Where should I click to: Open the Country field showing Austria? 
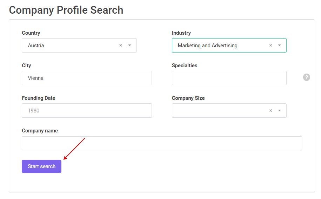(79, 46)
